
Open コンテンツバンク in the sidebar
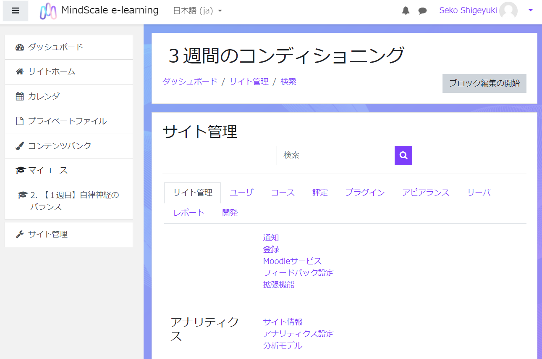[x=69, y=146]
